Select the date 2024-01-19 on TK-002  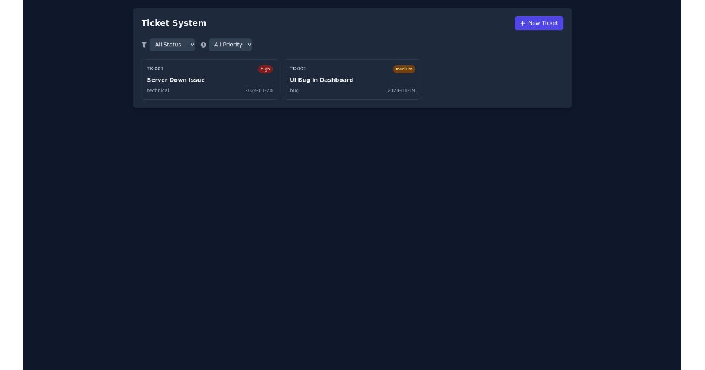pos(401,90)
